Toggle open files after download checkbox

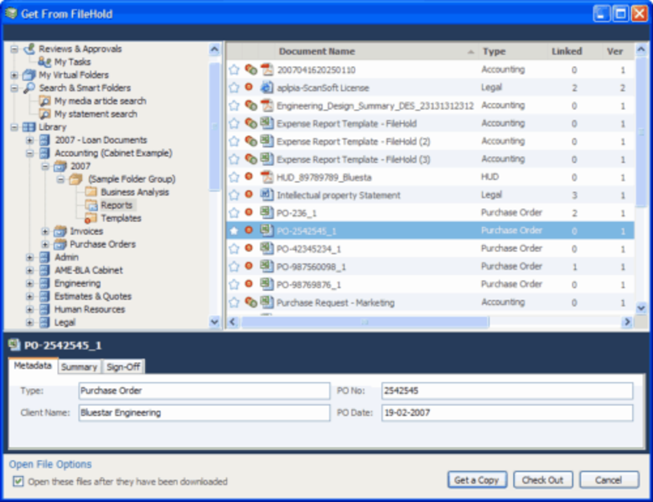pyautogui.click(x=18, y=482)
